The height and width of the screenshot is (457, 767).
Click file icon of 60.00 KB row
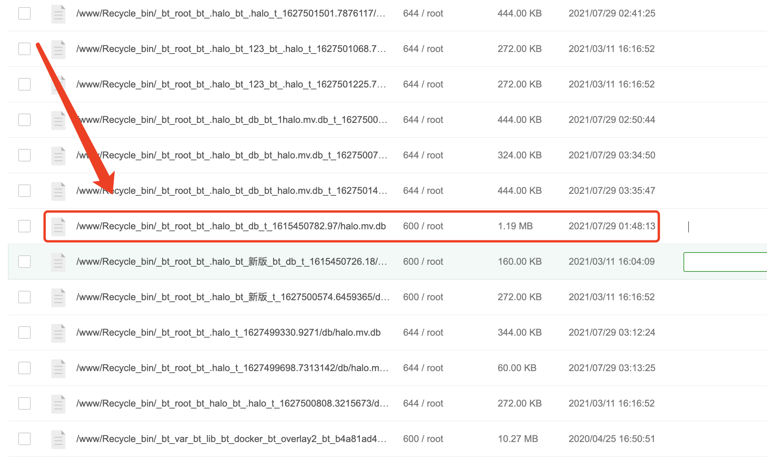click(x=58, y=368)
